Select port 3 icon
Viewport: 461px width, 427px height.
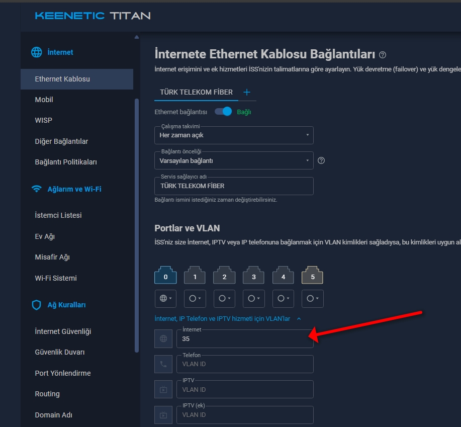pyautogui.click(x=253, y=275)
